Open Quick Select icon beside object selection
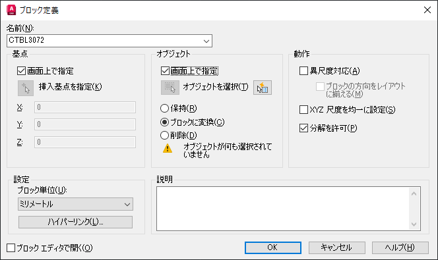The height and width of the screenshot is (260, 438). (x=263, y=88)
